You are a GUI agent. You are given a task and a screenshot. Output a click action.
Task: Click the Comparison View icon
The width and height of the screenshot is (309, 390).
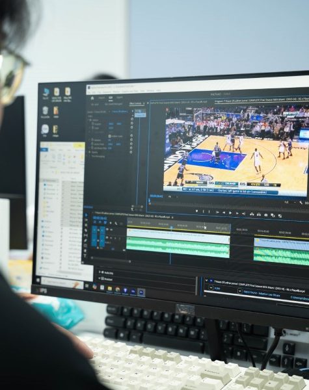tap(273, 215)
